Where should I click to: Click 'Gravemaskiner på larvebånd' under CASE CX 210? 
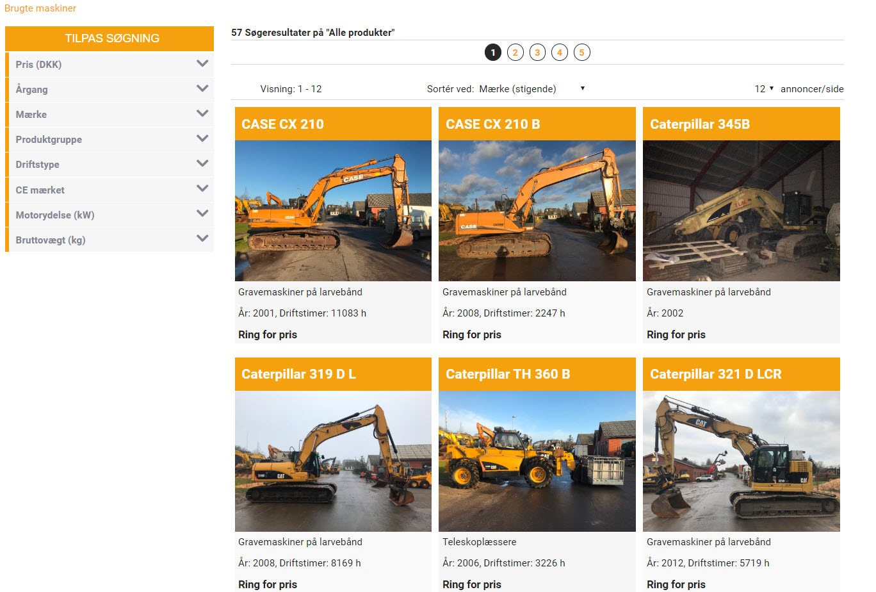300,292
